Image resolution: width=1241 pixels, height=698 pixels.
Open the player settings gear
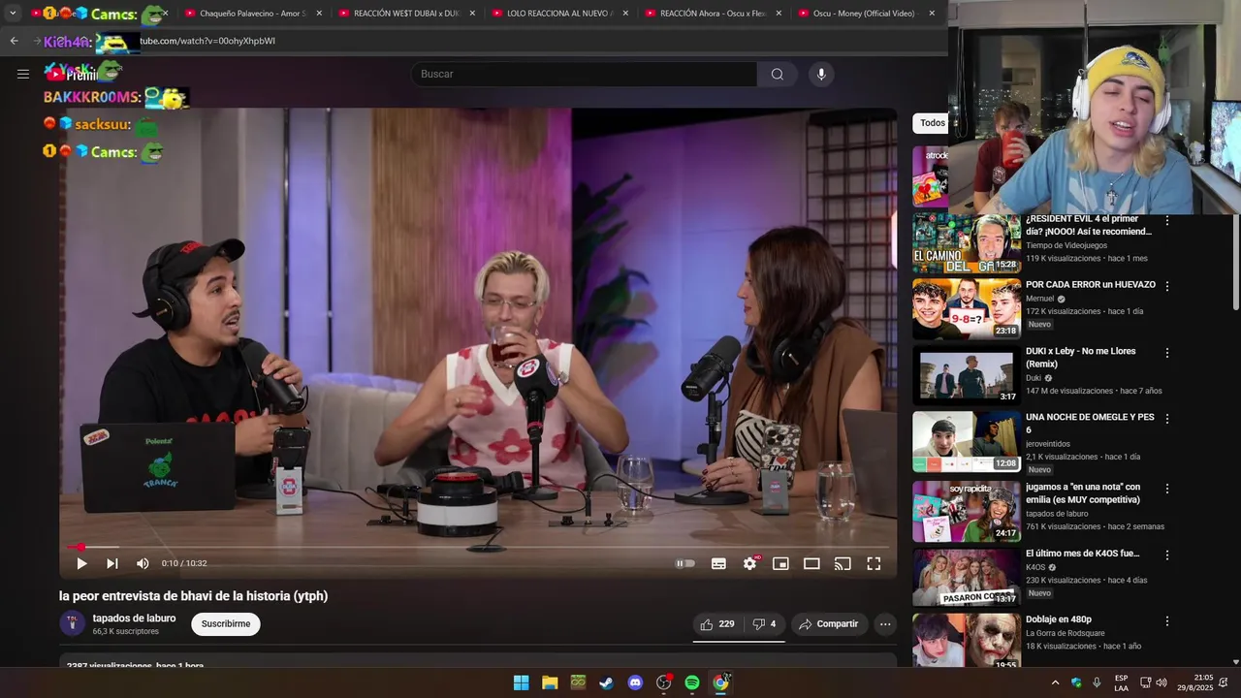[749, 563]
